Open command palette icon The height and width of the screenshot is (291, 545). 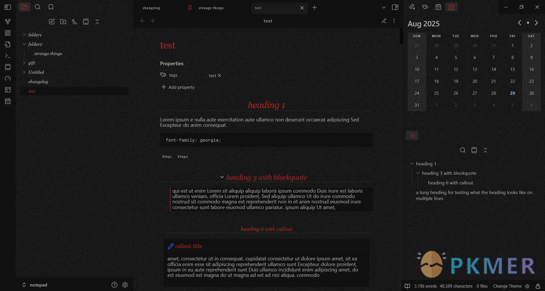pos(8,56)
